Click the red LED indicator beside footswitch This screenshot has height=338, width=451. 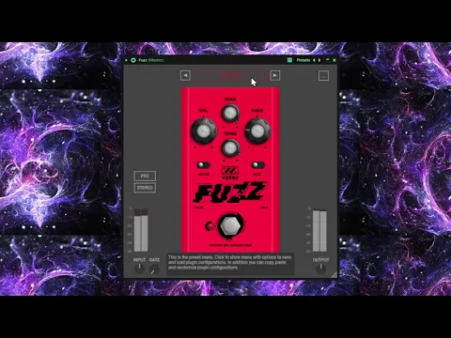click(210, 225)
